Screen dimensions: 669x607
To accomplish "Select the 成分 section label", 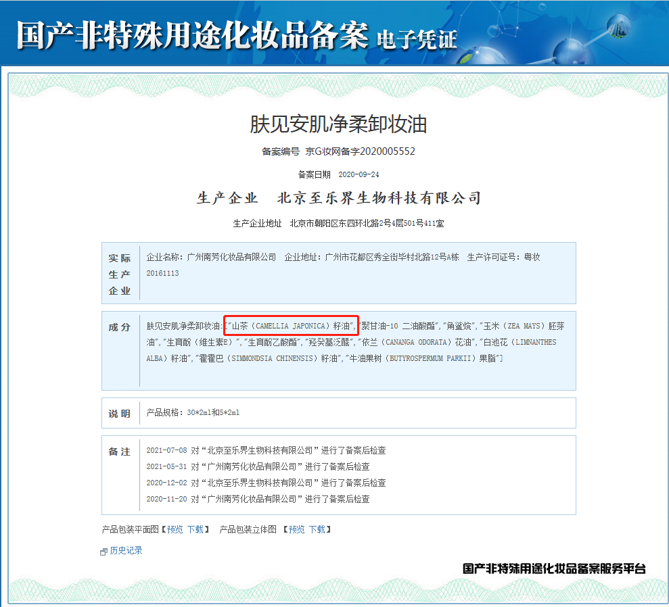I will tap(120, 327).
